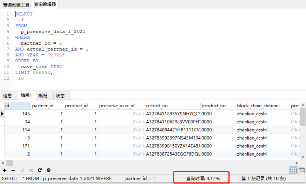Select current row arrow indicator for id 143
This screenshot has width=306, height=184.
click(x=2, y=114)
